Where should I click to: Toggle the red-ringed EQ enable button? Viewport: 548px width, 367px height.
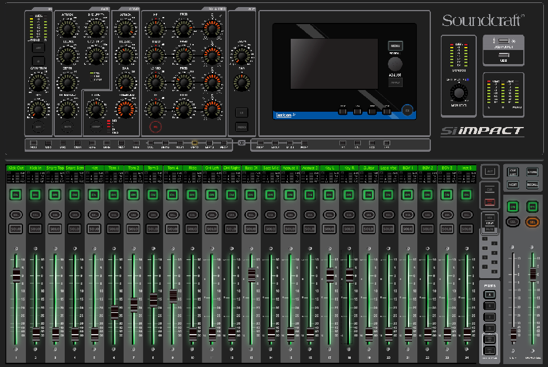click(x=155, y=126)
